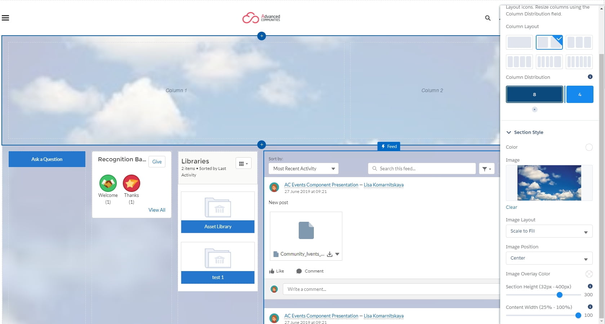
Task: Open the Most Recent Activity sort dropdown
Action: (x=303, y=168)
